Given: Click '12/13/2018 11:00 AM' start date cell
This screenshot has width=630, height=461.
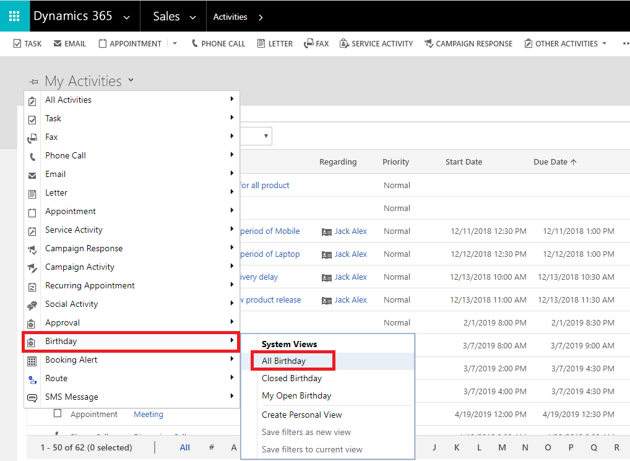Looking at the screenshot, I should [488, 299].
